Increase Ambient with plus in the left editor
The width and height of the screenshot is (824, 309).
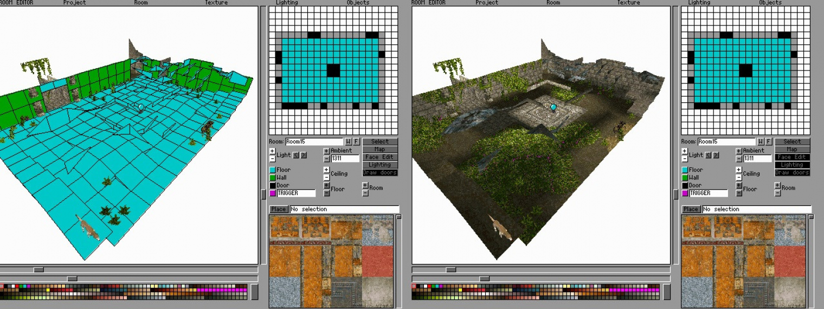click(326, 151)
